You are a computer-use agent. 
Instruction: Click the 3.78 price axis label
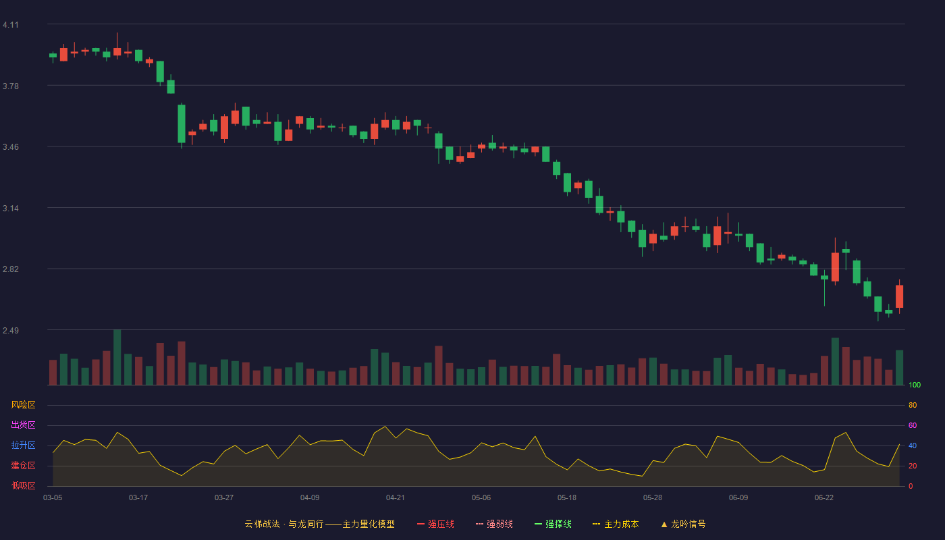coord(11,86)
